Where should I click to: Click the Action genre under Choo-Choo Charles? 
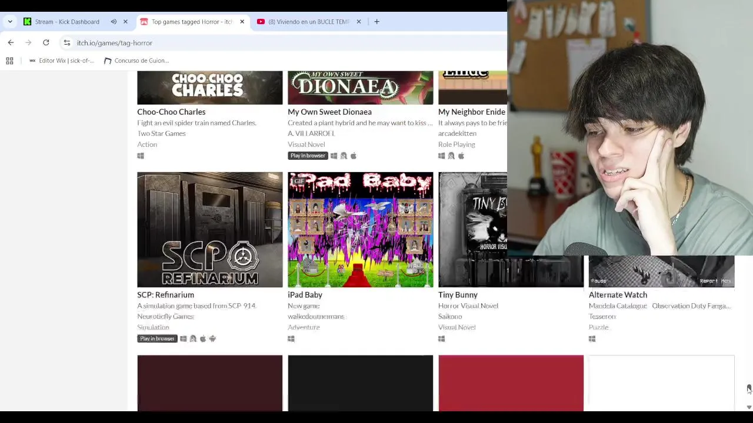click(147, 145)
